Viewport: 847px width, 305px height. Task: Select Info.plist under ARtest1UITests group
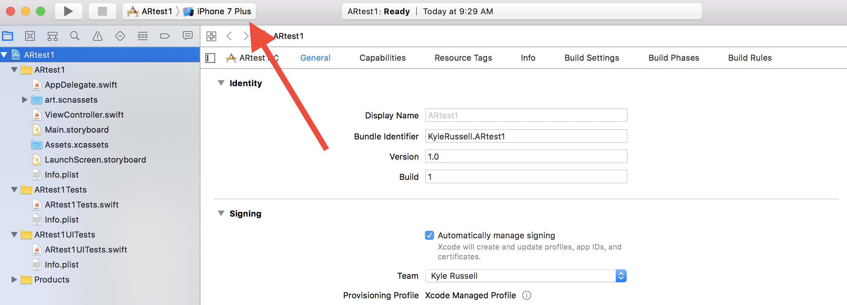(x=62, y=265)
